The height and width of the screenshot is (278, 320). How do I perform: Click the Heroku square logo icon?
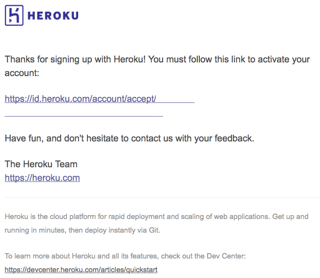coord(14,15)
